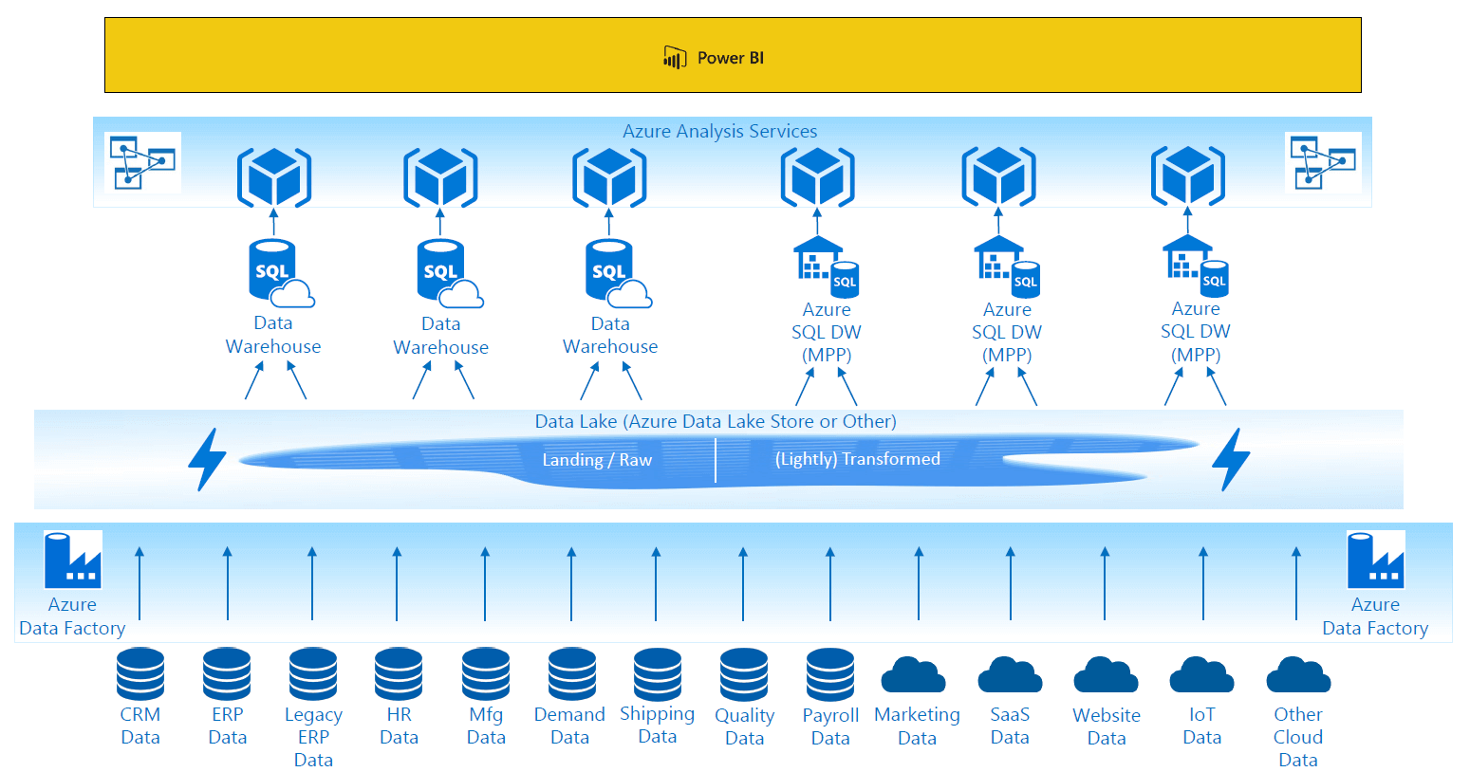1470x772 pixels.
Task: Click the left lightning bolt icon
Action: 207,459
